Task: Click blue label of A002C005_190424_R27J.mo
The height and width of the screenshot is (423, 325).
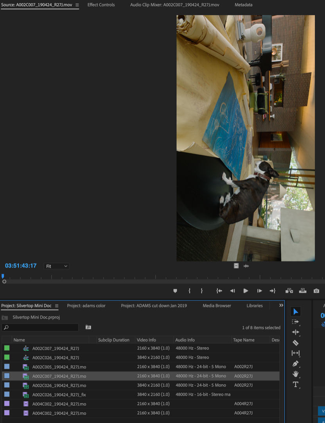Action: coord(7,366)
